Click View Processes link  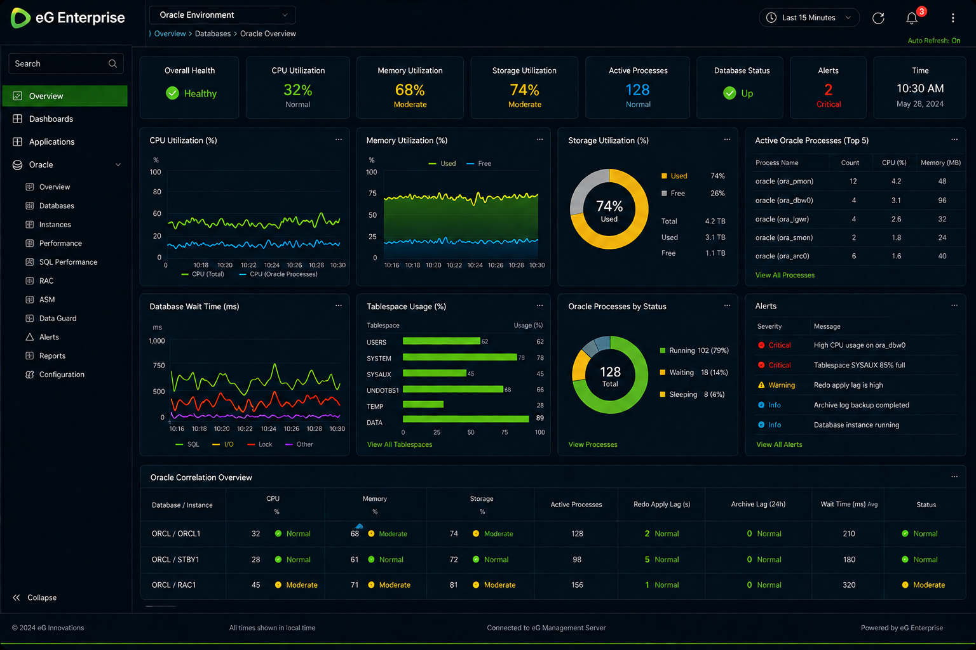(x=593, y=444)
